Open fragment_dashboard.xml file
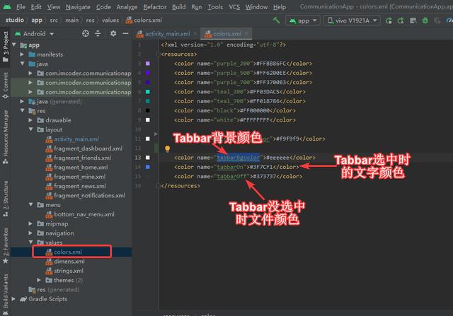Image resolution: width=453 pixels, height=316 pixels. tap(84, 148)
